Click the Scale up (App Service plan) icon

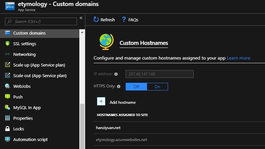point(7,65)
